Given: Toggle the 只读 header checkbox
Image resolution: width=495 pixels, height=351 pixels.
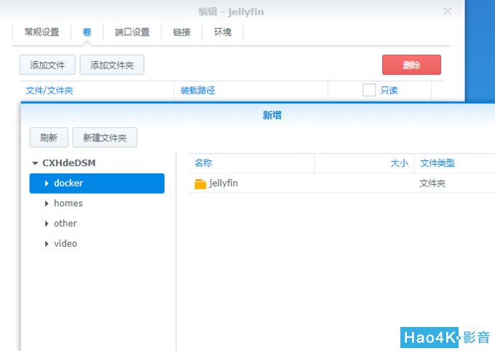Looking at the screenshot, I should tap(369, 90).
